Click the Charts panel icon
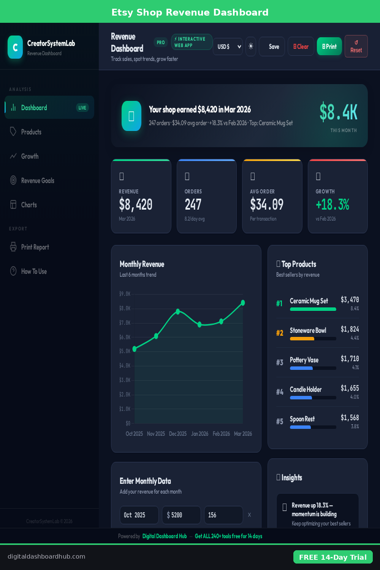This screenshot has height=570, width=380. 13,205
